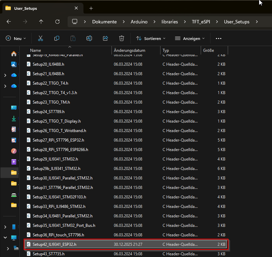The image size is (272, 257).
Task: Add a new tab with plus button
Action: tap(91, 8)
